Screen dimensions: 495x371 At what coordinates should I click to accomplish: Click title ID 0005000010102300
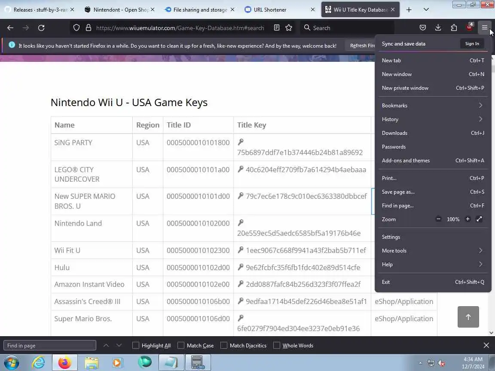(198, 250)
